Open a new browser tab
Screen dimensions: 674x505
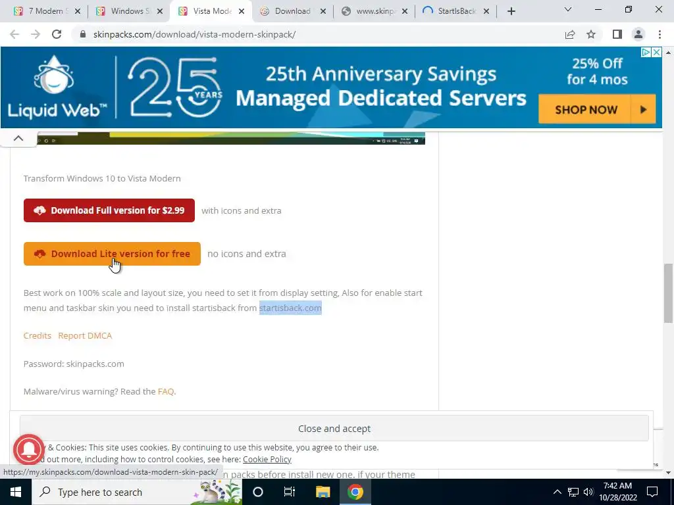[511, 12]
